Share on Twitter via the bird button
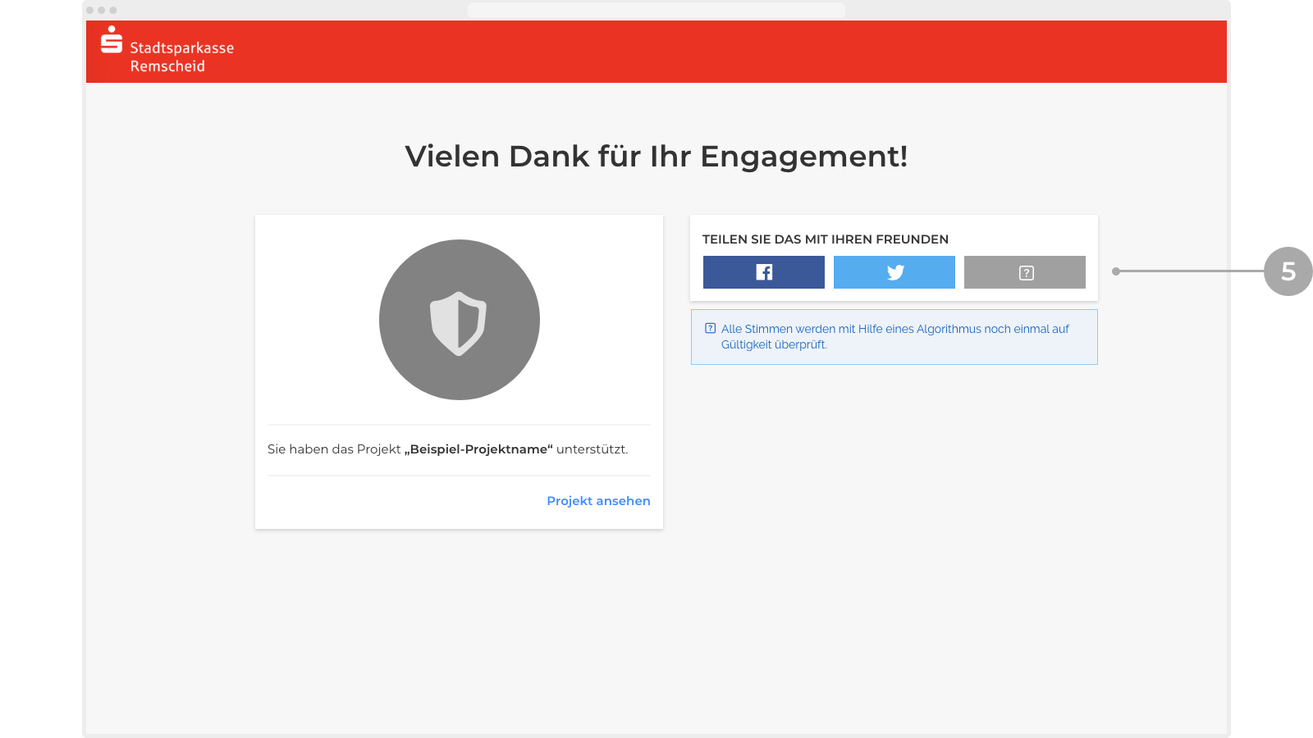Viewport: 1313px width, 738px height. [x=894, y=272]
